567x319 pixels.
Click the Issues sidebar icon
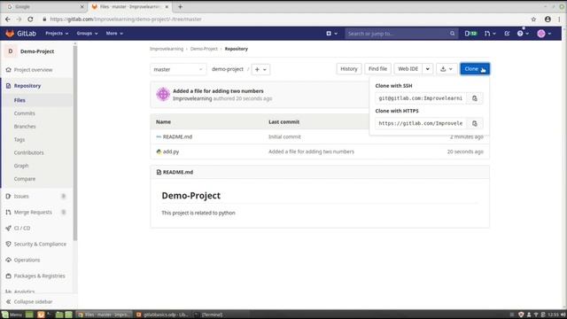tap(8, 196)
